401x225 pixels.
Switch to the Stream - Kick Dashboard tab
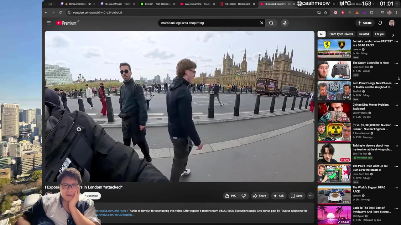pos(158,4)
